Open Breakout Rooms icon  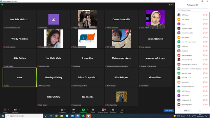coord(103,110)
